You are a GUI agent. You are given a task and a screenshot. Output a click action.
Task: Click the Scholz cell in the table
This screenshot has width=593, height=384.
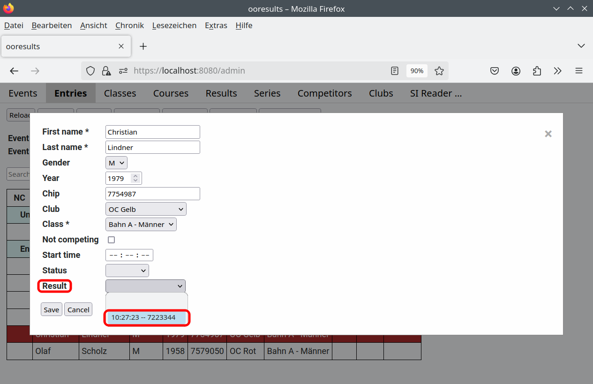coord(104,351)
